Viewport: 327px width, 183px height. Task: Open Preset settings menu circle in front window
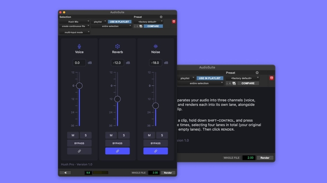point(161,17)
